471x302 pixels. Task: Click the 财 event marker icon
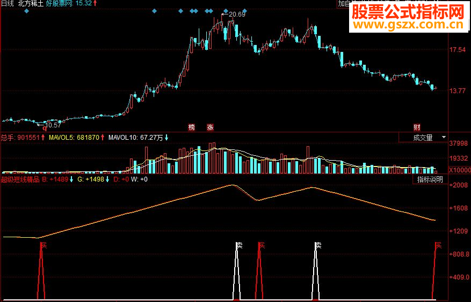point(417,127)
